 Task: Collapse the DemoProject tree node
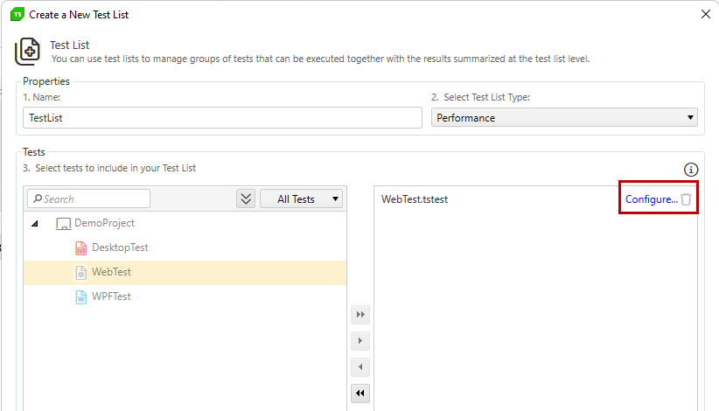35,224
